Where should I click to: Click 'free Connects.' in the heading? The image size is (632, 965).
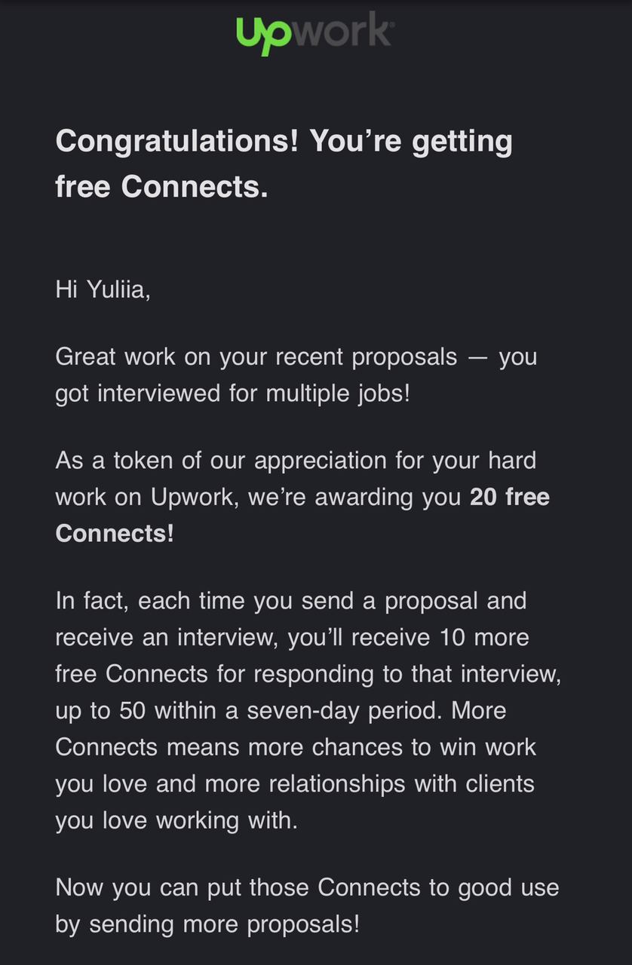click(x=161, y=186)
